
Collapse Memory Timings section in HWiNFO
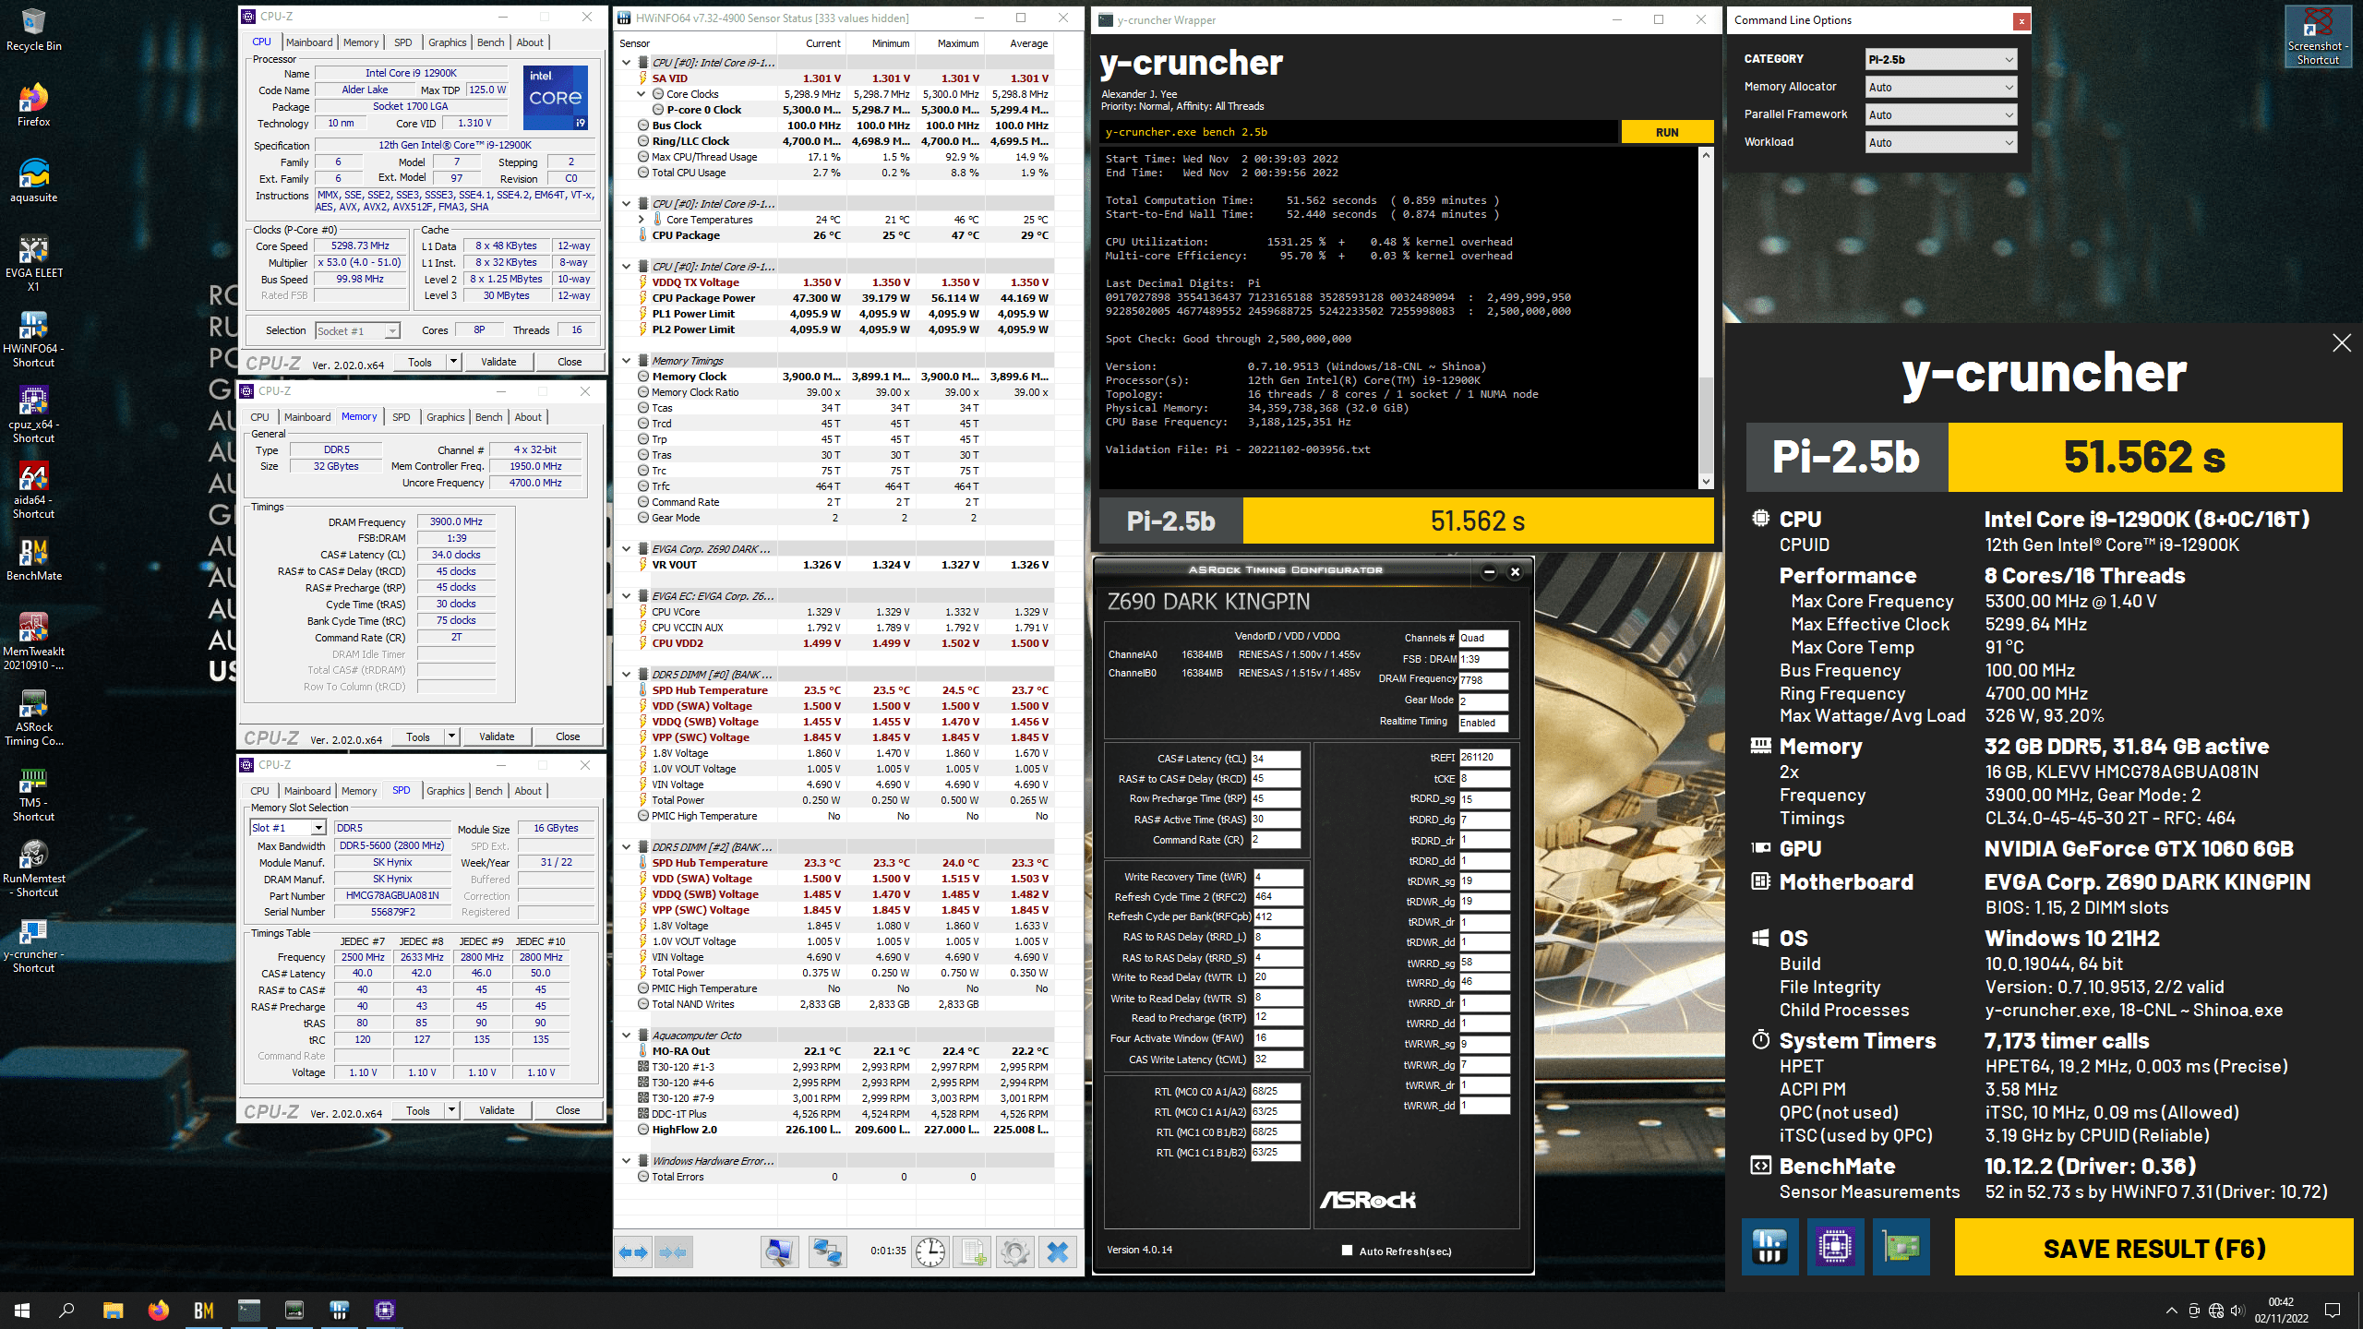(627, 361)
